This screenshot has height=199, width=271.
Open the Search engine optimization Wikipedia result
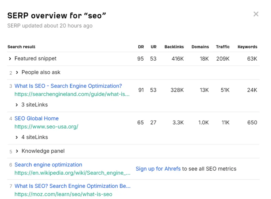pyautogui.click(x=48, y=165)
